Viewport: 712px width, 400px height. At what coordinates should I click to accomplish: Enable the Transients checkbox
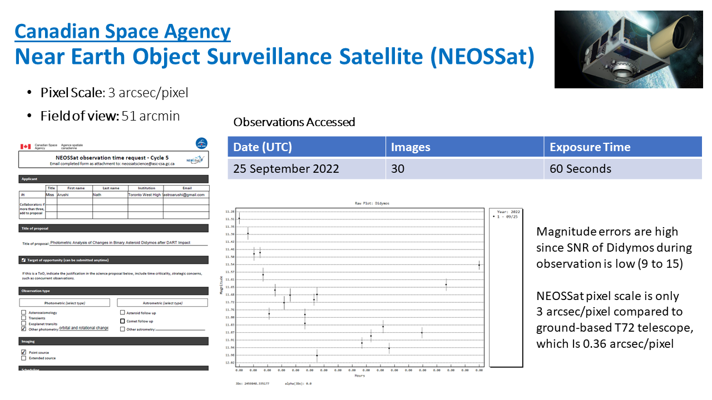pyautogui.click(x=23, y=318)
